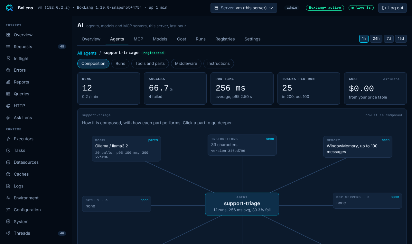412x244 pixels.
Task: Click the Log out button
Action: click(x=392, y=8)
